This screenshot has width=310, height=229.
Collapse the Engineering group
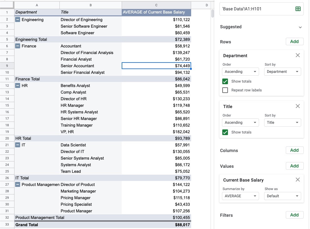pos(18,19)
